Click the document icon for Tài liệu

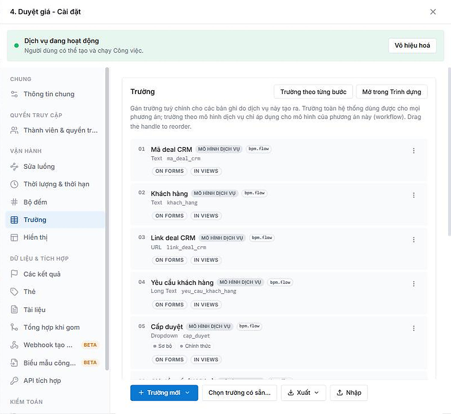14,309
